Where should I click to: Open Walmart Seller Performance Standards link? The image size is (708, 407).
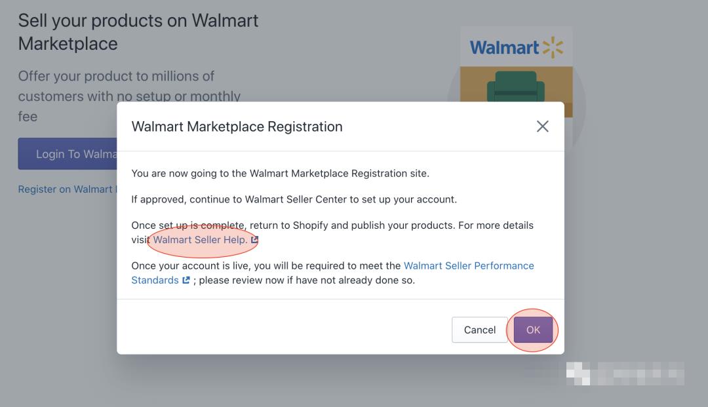469,265
